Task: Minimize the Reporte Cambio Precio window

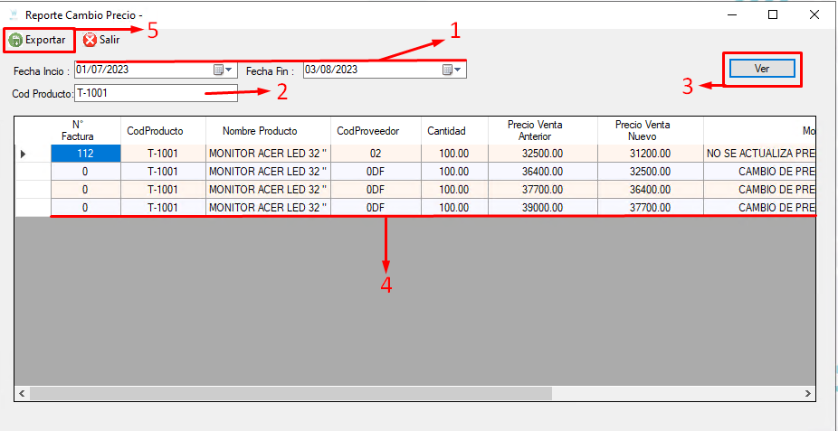Action: pos(731,15)
